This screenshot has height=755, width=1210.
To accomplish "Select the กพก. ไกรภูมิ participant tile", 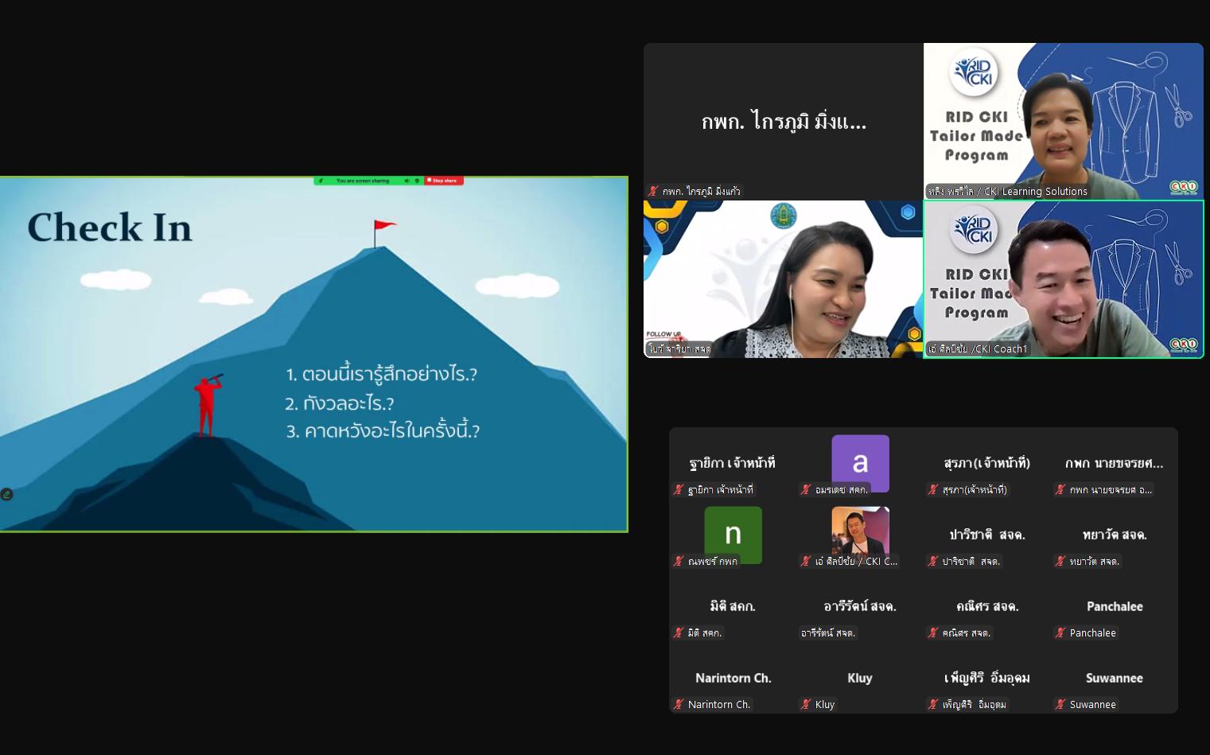I will [x=783, y=120].
